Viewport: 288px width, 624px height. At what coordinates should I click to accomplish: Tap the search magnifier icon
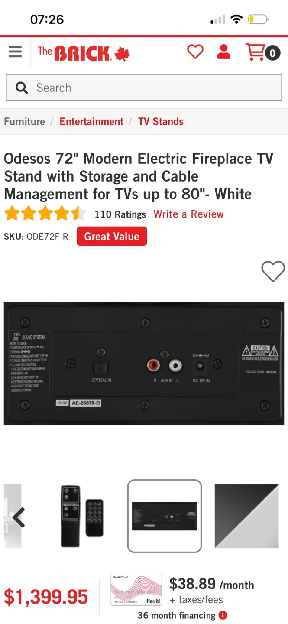pos(22,88)
